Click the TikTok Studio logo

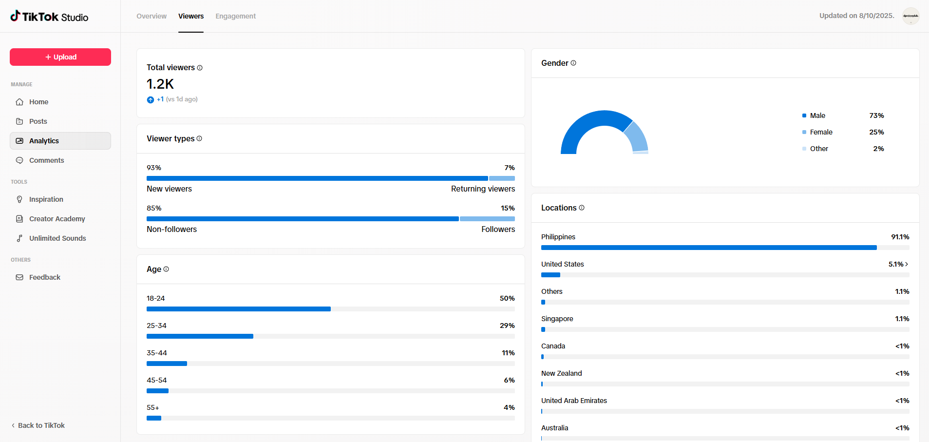click(x=49, y=17)
